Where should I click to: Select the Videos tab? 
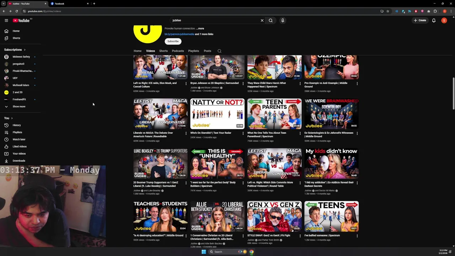point(150,51)
